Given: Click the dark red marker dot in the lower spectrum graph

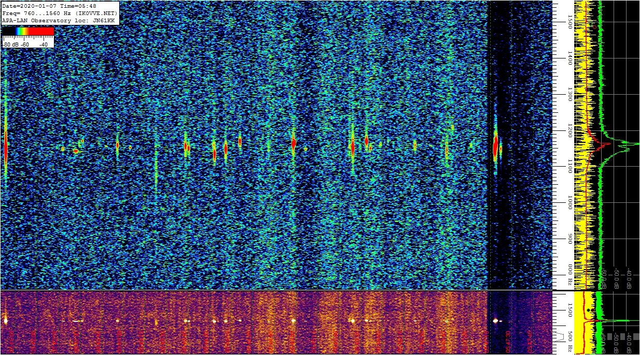Looking at the screenshot, I should pos(592,310).
